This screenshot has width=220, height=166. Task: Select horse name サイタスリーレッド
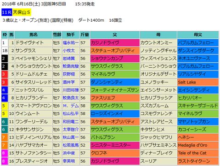coord(34,82)
